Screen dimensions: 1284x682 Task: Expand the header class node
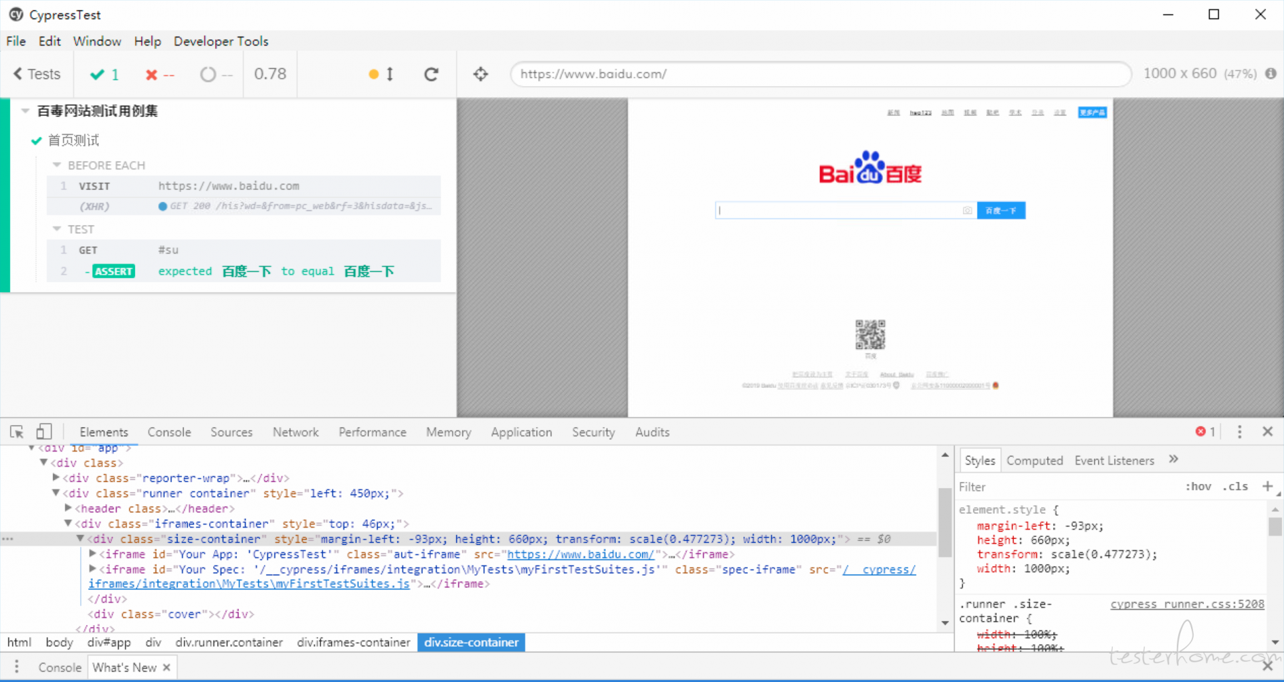click(68, 508)
